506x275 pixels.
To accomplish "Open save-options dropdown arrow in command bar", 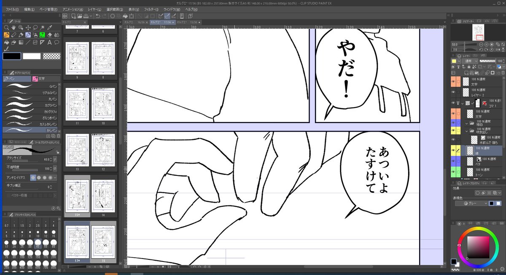I will point(90,16).
